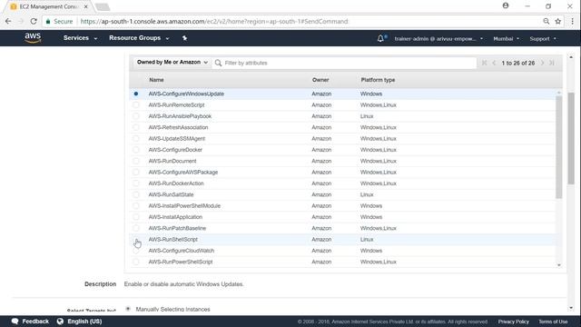Go to last page of documents list

(x=552, y=63)
